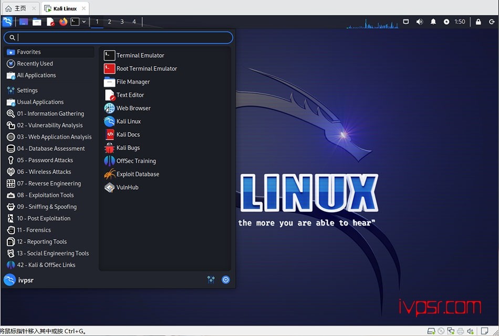
Task: Open the clock showing 1:50
Action: 460,21
